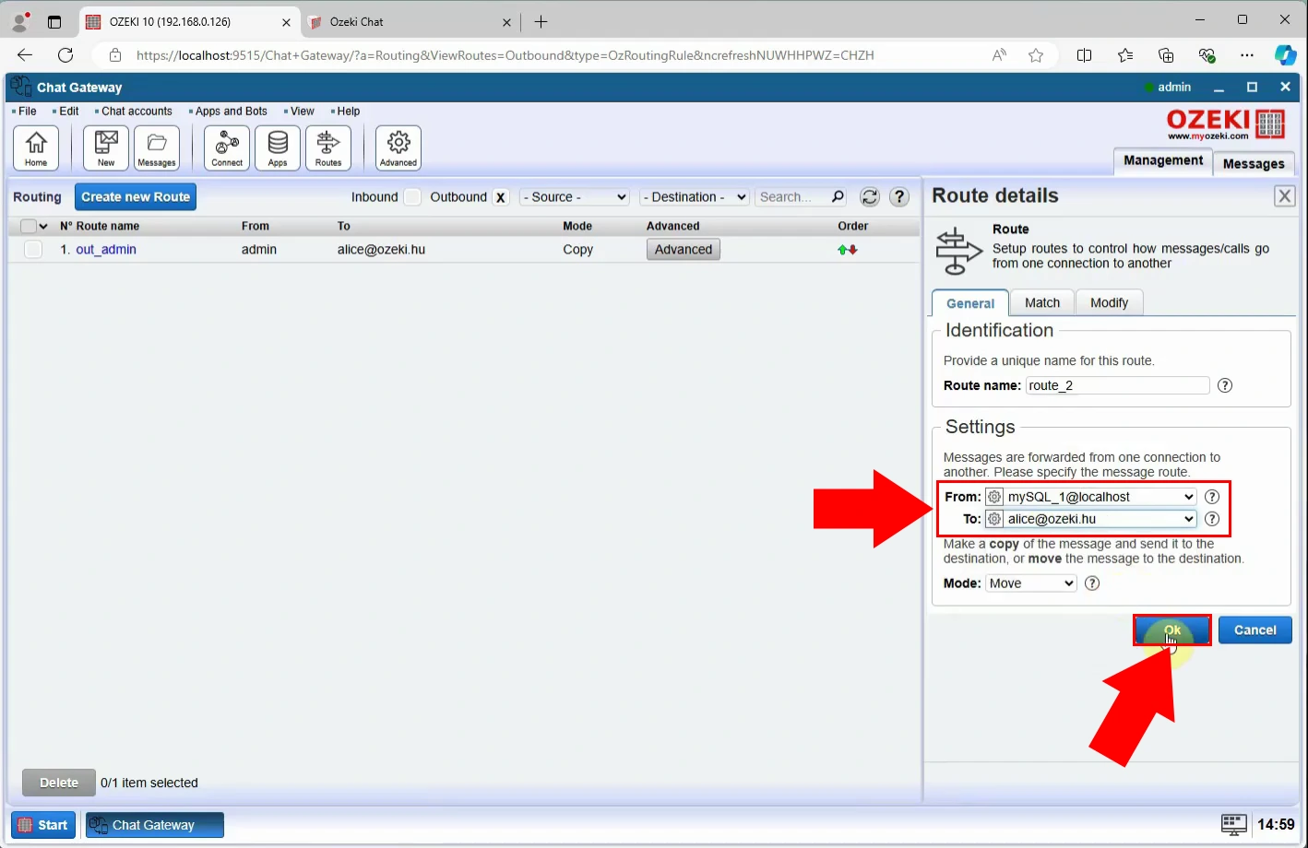This screenshot has width=1308, height=848.
Task: Click gear icon beside To dropdown
Action: 994,519
